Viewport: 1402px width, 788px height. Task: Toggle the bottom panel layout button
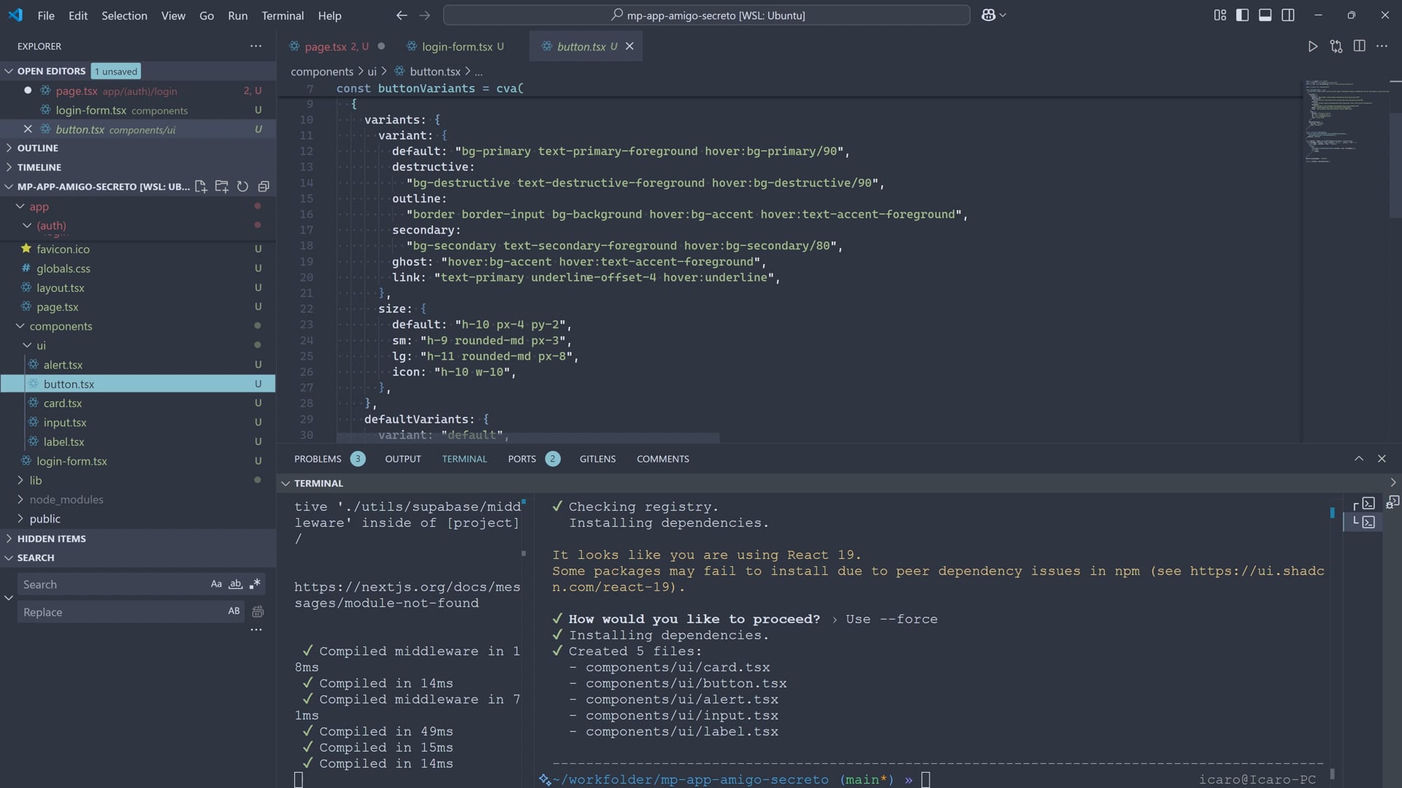point(1265,15)
